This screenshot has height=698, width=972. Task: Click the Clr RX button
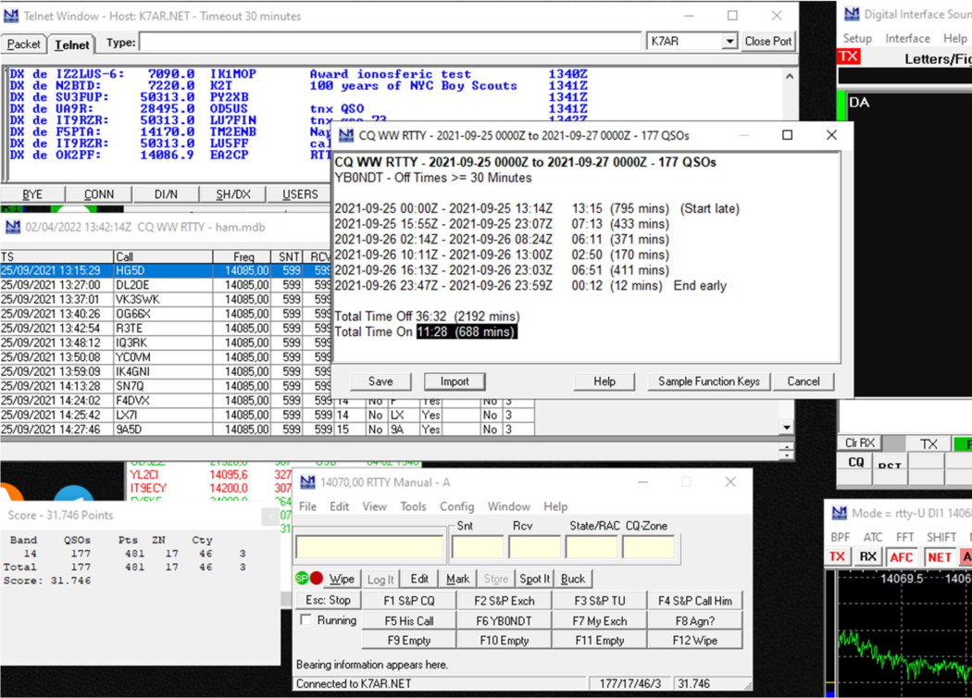[860, 443]
